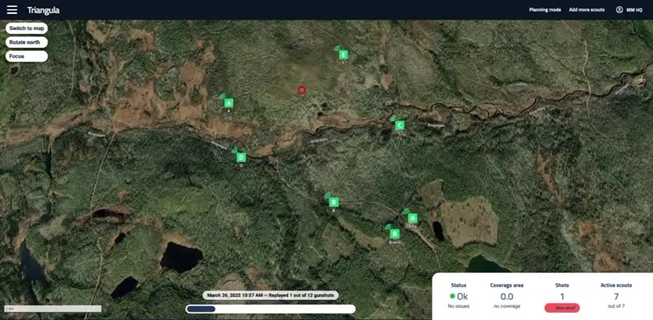This screenshot has height=320, width=653.
Task: Click the Focus button
Action: pyautogui.click(x=27, y=56)
